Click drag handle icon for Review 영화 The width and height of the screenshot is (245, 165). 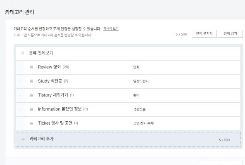point(31,67)
